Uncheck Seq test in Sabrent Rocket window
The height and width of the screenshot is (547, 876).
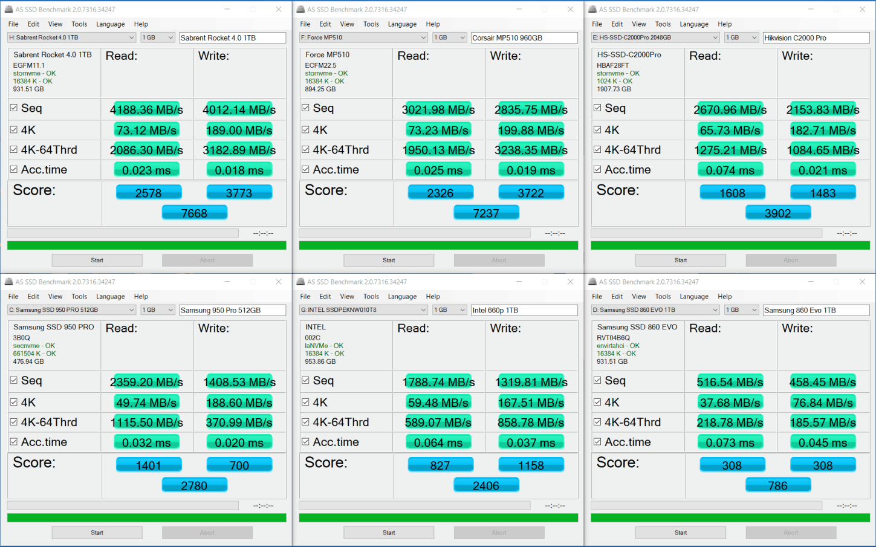pos(13,108)
